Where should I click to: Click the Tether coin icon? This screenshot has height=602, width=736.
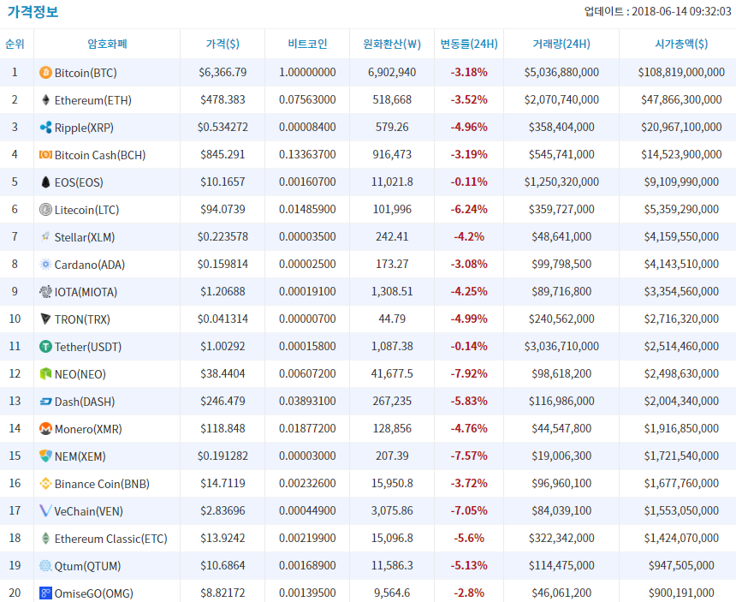[45, 347]
